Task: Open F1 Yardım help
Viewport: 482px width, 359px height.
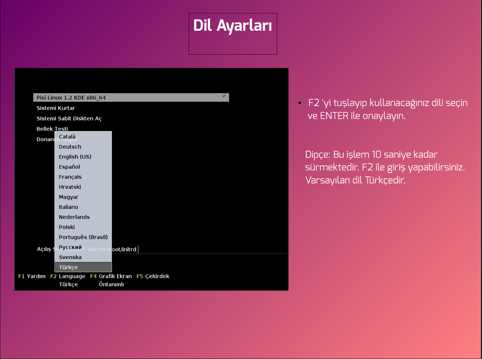Action: (32, 276)
